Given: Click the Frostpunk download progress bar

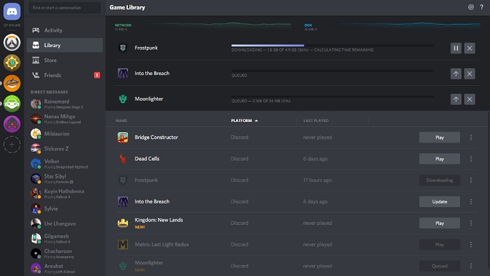Looking at the screenshot, I should pyautogui.click(x=333, y=46).
